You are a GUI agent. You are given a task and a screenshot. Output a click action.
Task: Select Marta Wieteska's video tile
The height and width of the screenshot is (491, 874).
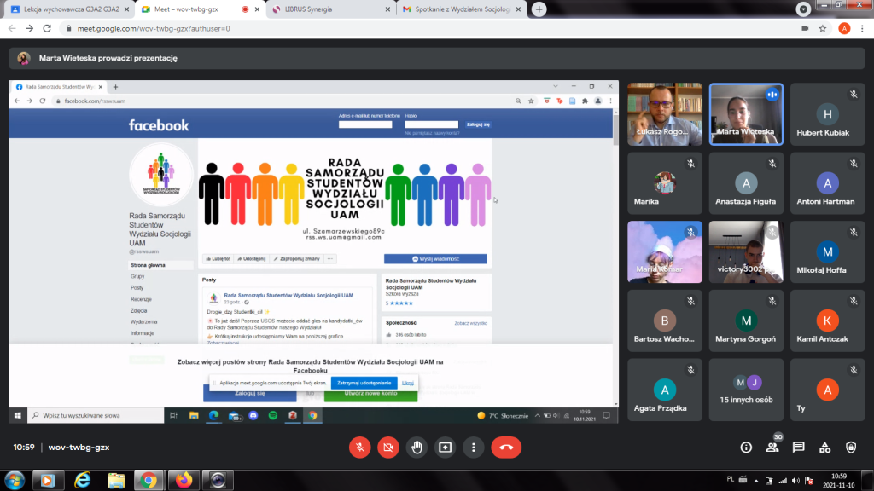click(746, 114)
